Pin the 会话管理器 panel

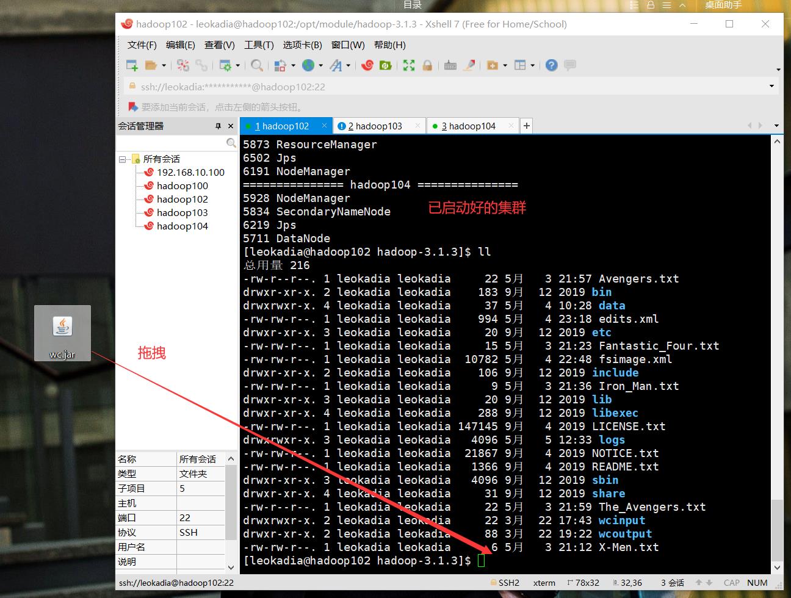[218, 126]
